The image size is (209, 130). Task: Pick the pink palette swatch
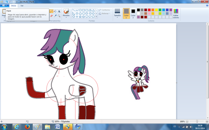[x=149, y=13]
